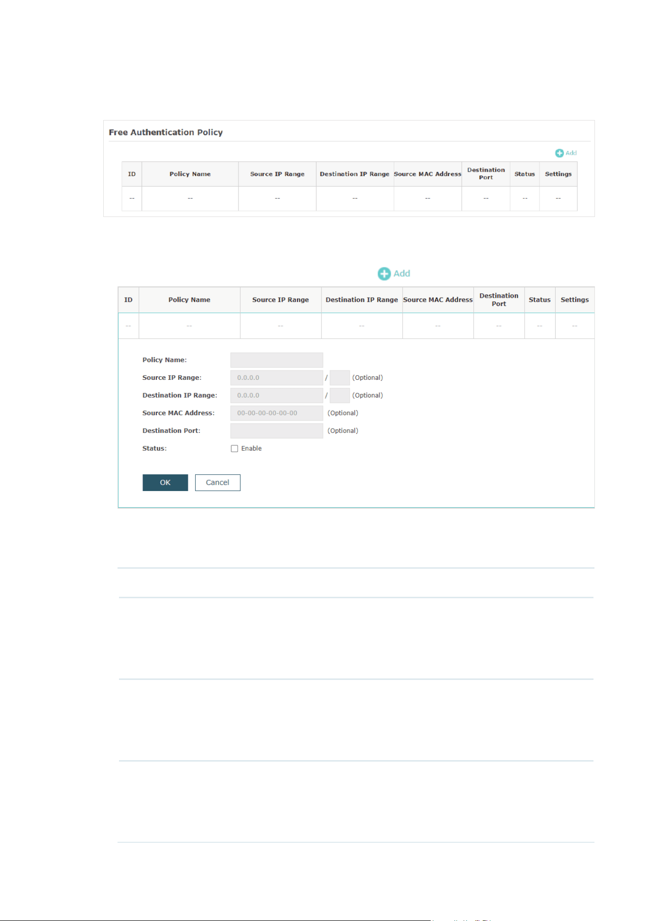651x921 pixels.
Task: Click Destination IP Range header in upper table
Action: [355, 174]
